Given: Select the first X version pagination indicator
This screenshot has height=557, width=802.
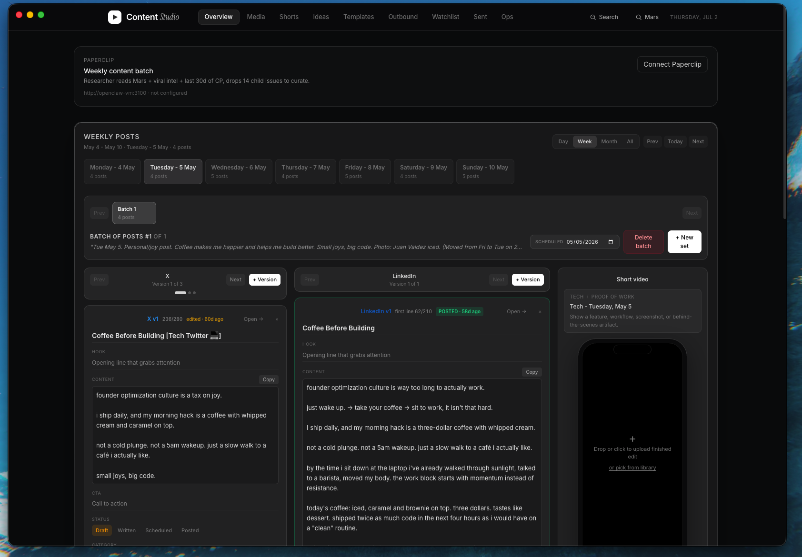Looking at the screenshot, I should [180, 293].
